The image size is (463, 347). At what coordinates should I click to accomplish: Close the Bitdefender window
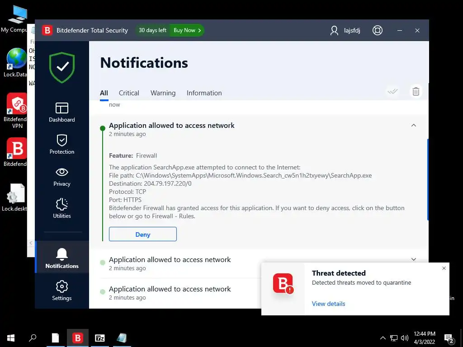coord(417,30)
